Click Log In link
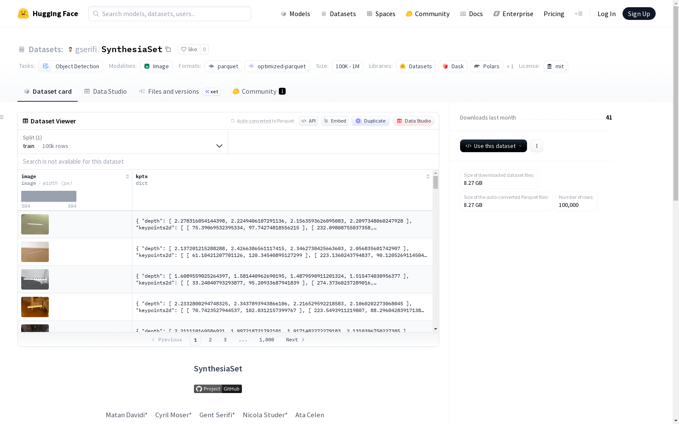 point(606,14)
